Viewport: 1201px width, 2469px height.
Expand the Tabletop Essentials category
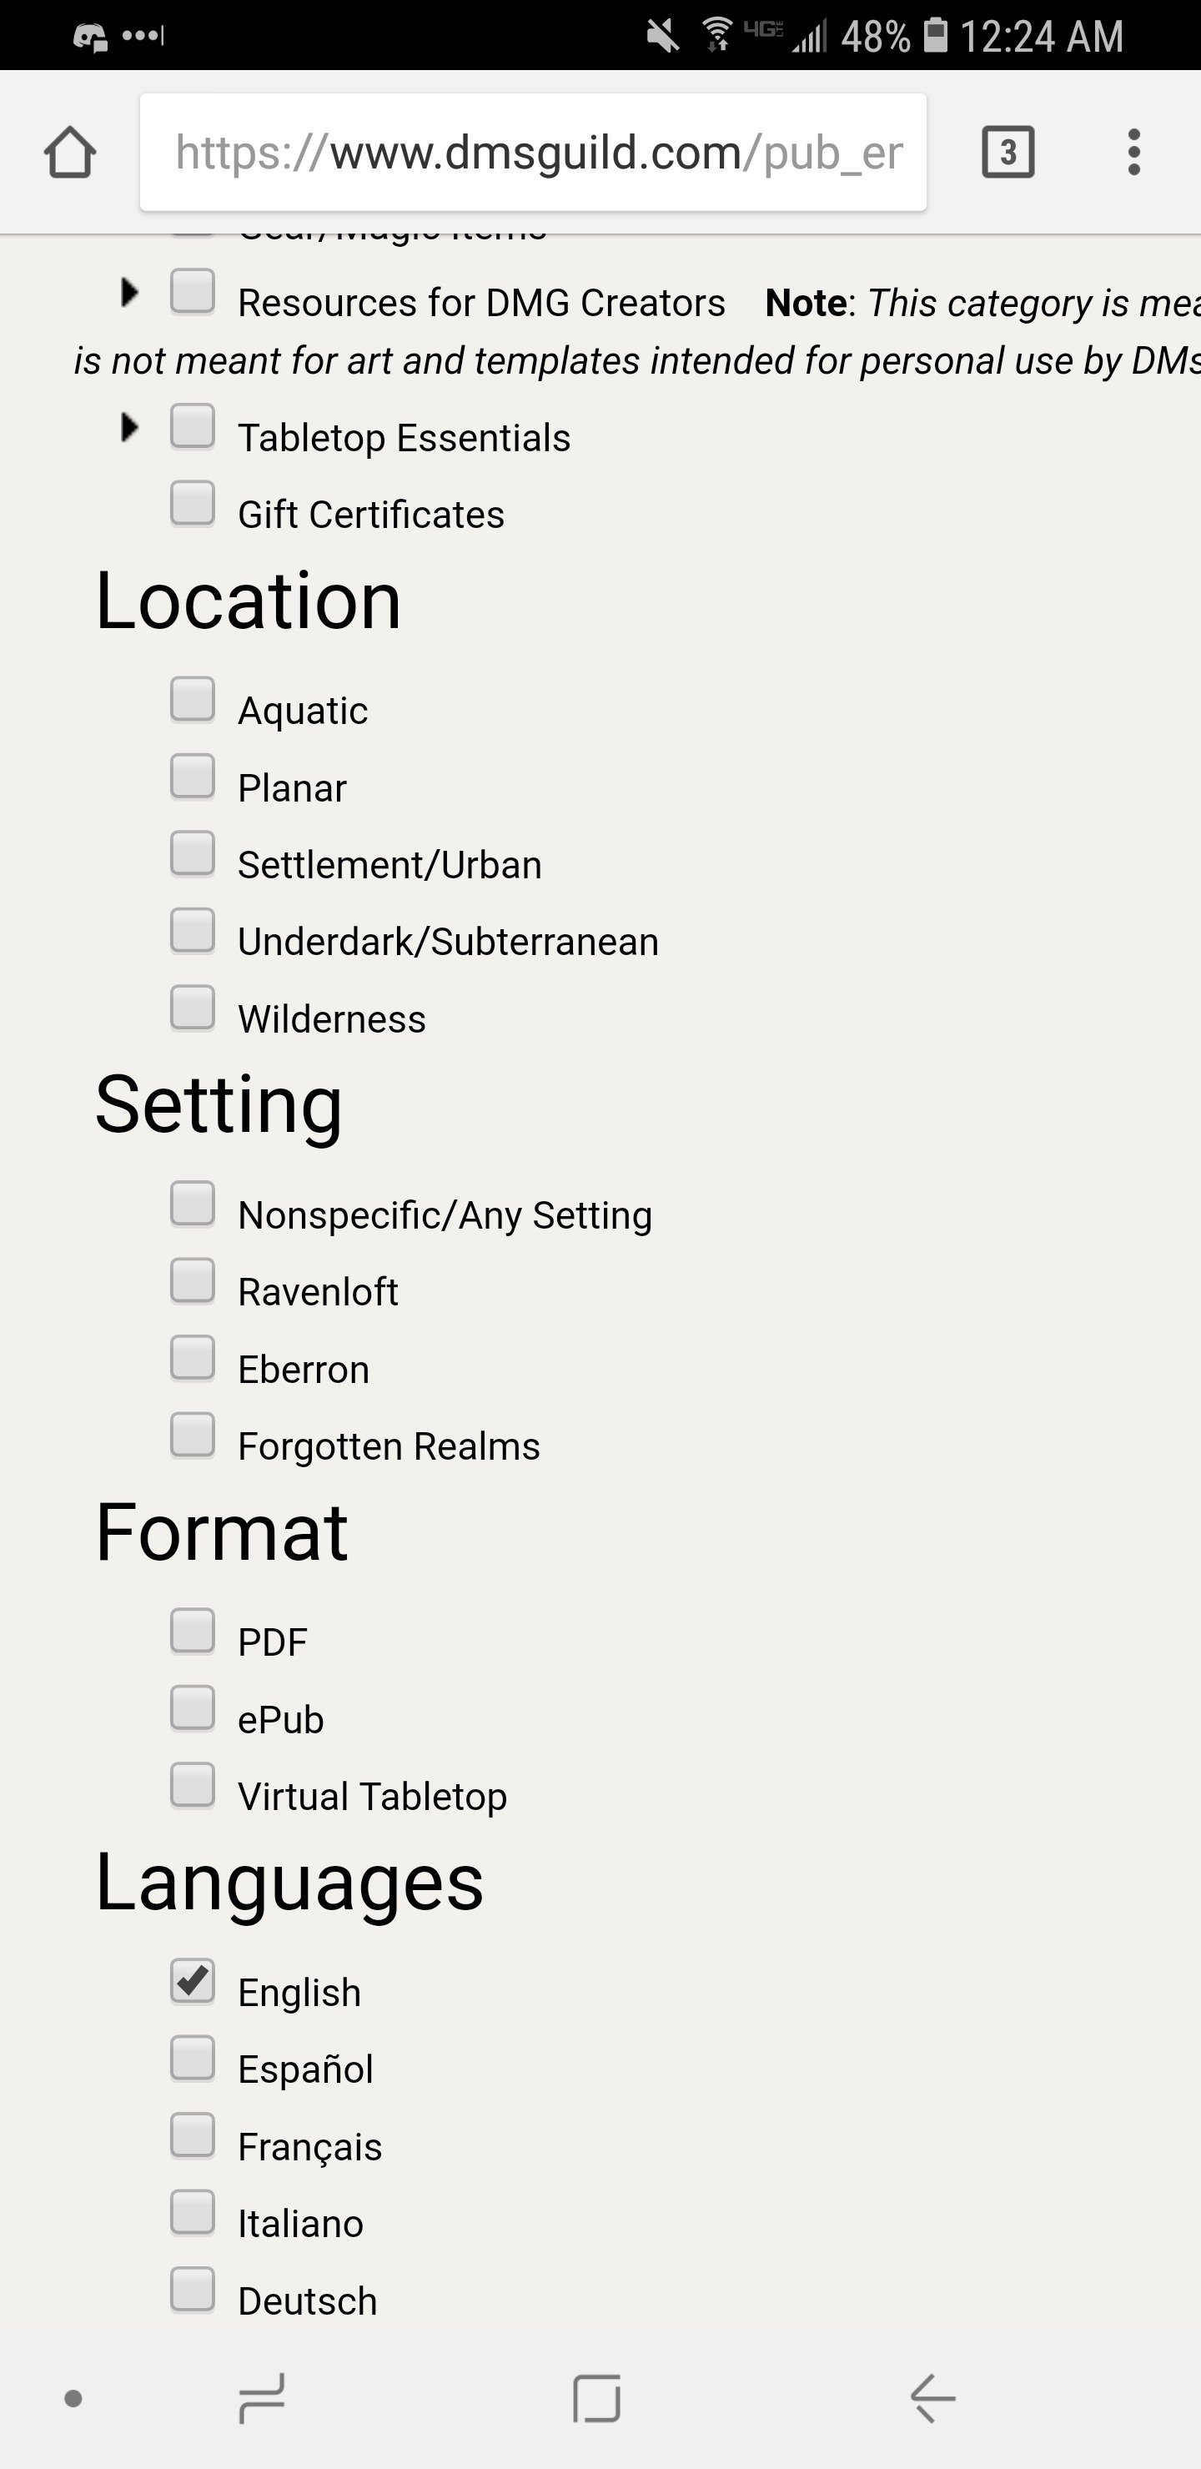[x=129, y=426]
